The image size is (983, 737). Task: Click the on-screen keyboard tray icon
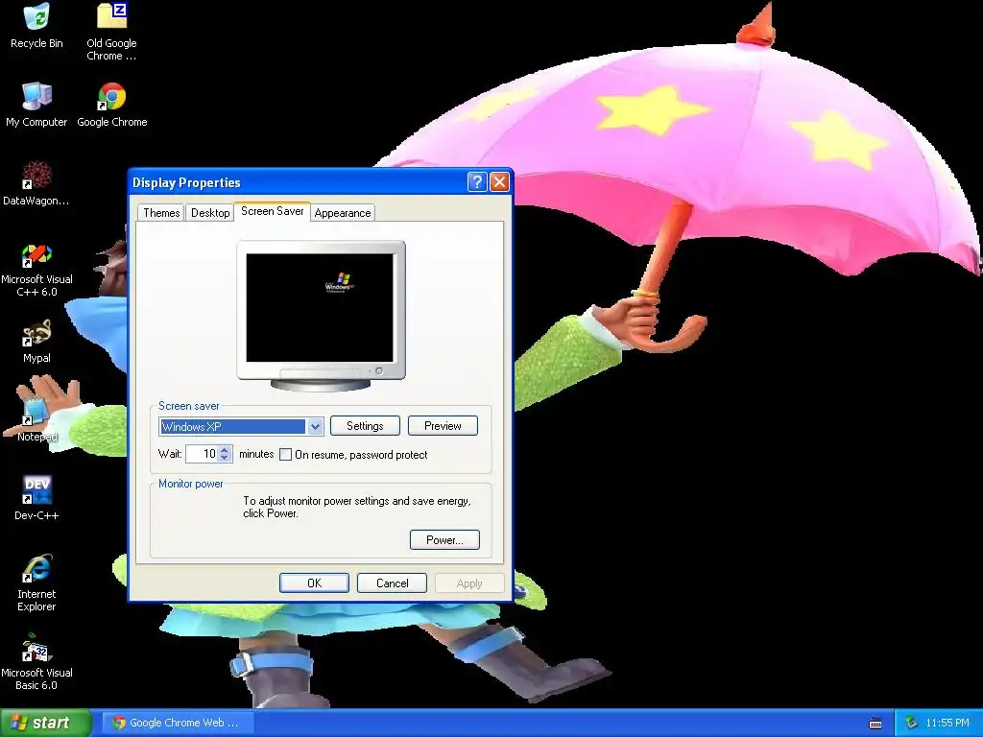coord(875,724)
